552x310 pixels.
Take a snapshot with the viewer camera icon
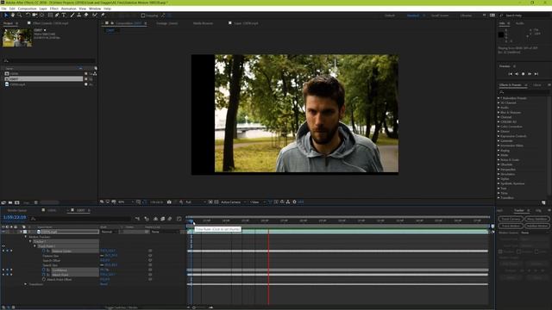(x=169, y=202)
